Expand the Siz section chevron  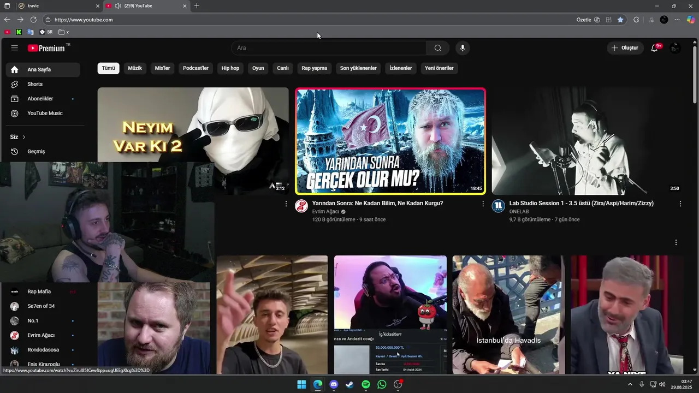pyautogui.click(x=24, y=137)
